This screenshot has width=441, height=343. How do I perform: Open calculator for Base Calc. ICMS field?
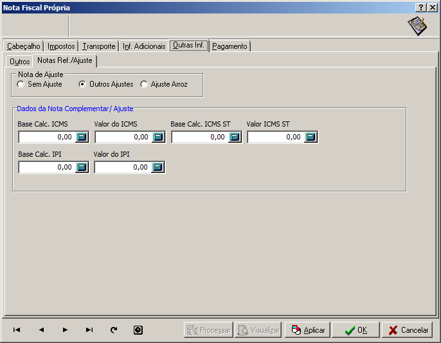coord(82,137)
